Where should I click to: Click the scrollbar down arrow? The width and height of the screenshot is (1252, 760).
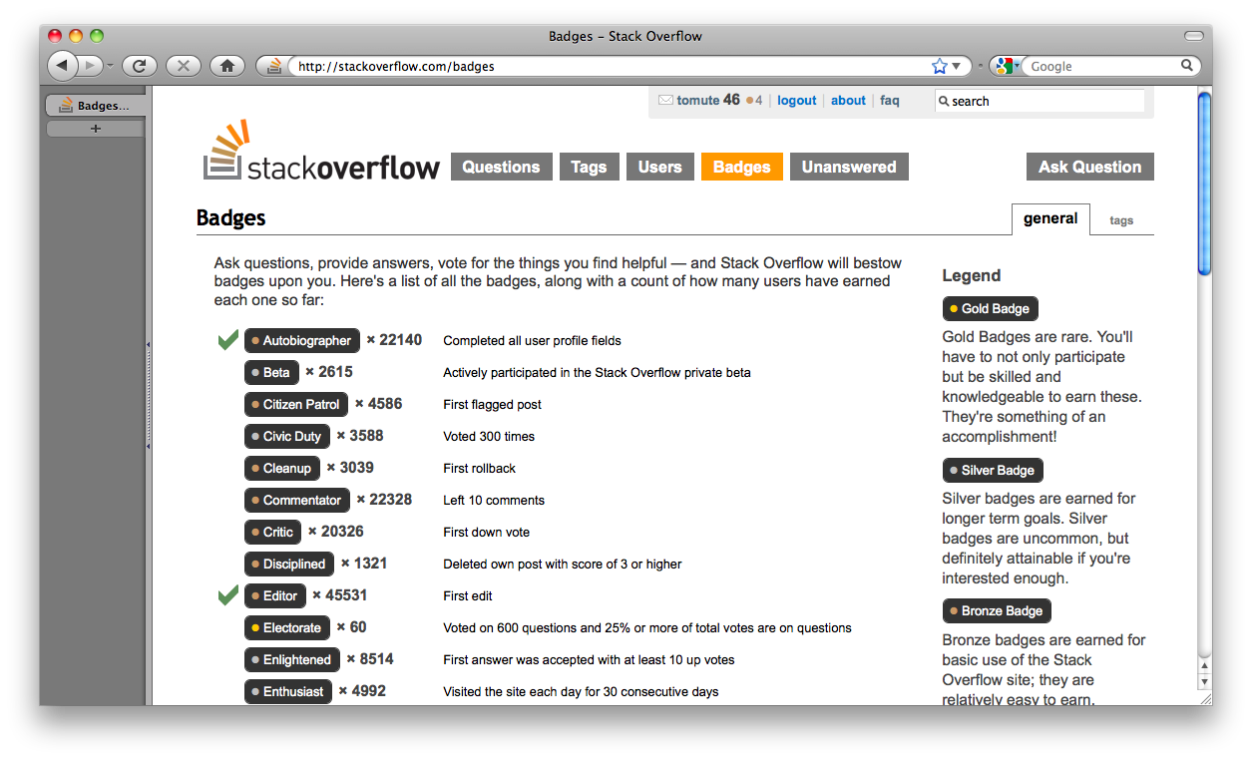(1204, 683)
